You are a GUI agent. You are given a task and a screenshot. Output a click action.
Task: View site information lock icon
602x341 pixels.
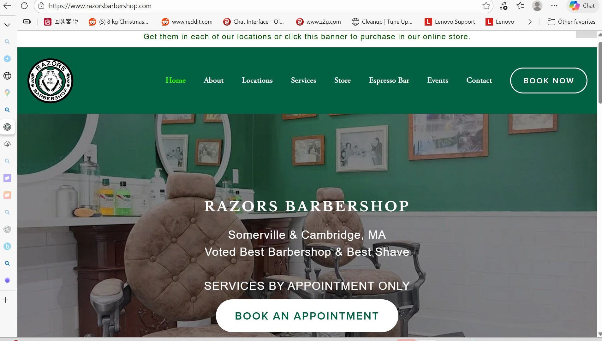[x=41, y=6]
